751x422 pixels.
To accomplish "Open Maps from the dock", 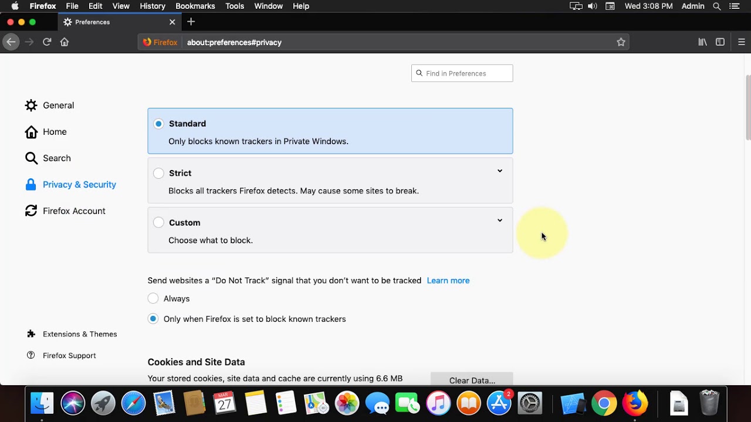I will (x=317, y=403).
